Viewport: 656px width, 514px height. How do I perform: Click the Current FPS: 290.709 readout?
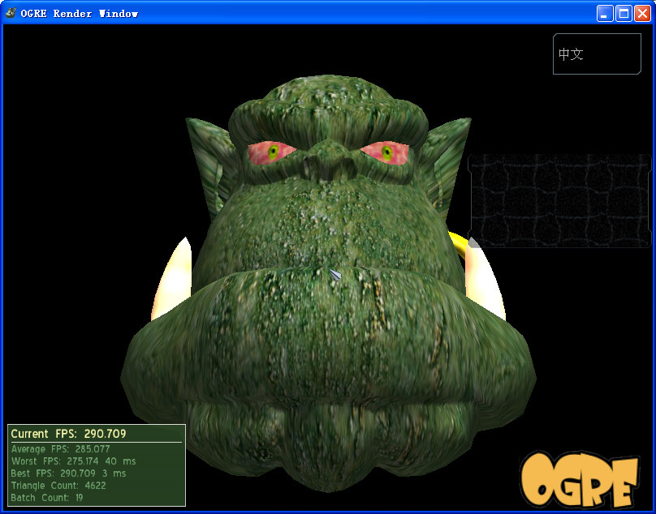(x=68, y=434)
